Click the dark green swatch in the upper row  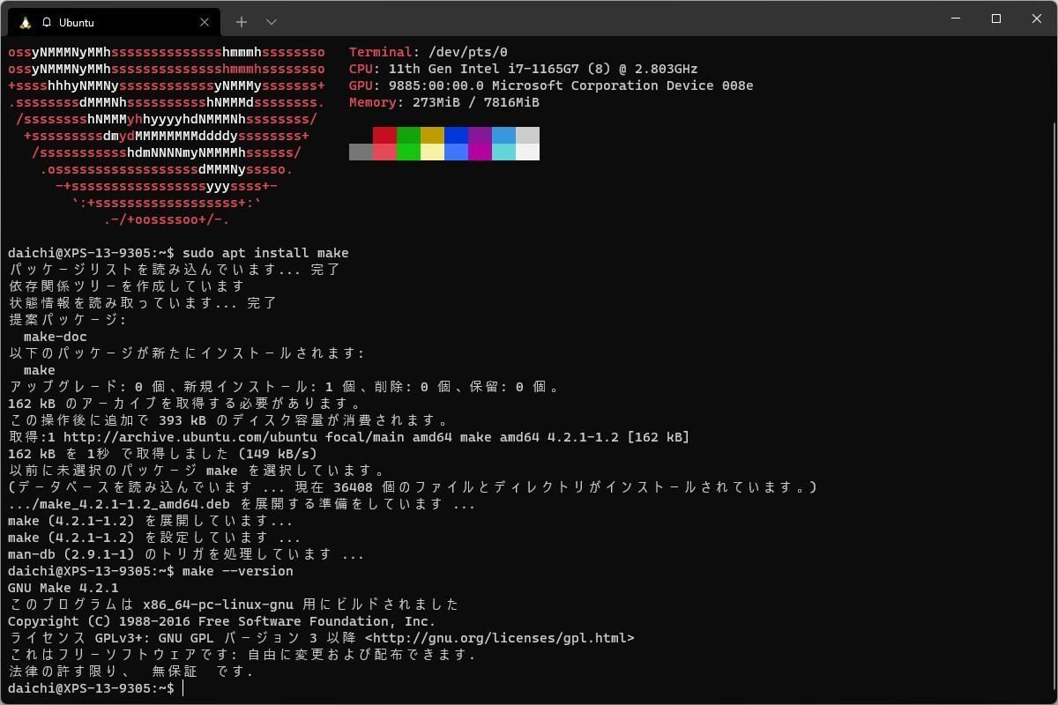click(408, 136)
